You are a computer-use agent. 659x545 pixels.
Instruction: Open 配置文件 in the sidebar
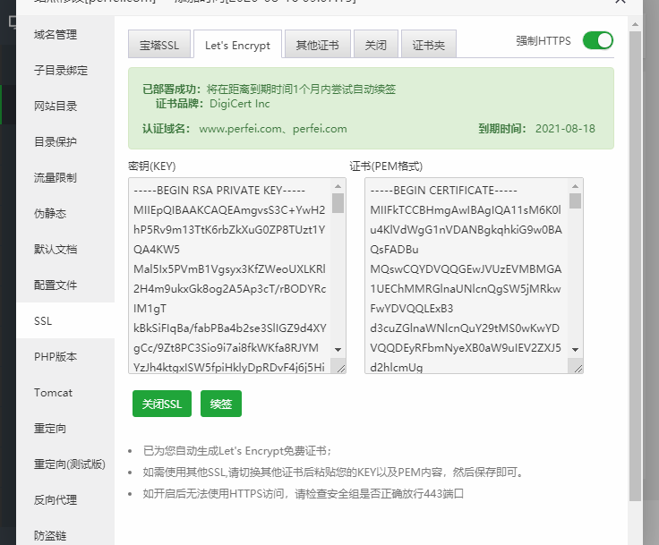(x=65, y=285)
